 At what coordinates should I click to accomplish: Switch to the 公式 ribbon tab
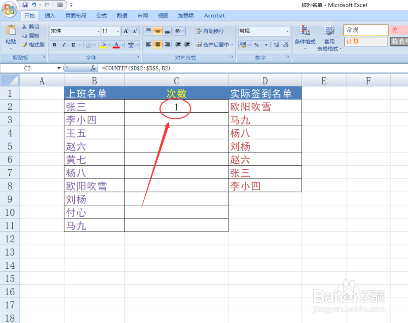coord(102,16)
